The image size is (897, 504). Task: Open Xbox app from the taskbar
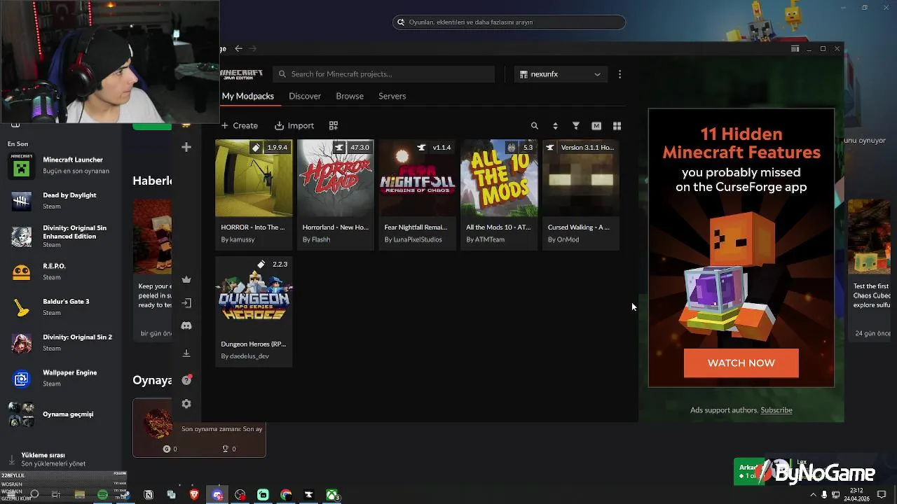331,495
